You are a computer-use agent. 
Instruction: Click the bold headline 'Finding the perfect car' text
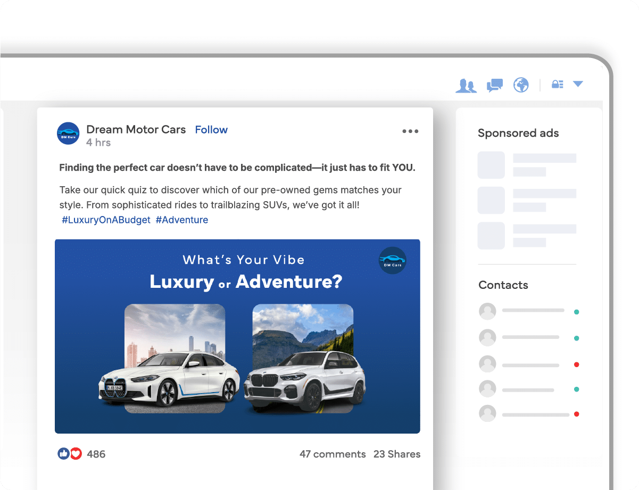[237, 168]
